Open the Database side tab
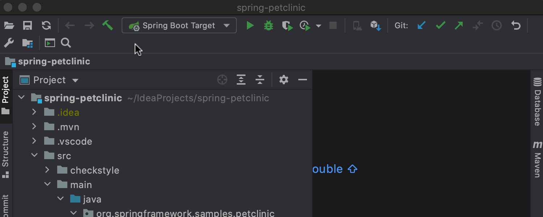Screen dimensions: 543x217 click(538, 101)
